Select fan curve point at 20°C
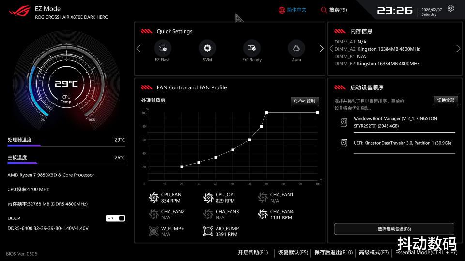 (182, 167)
